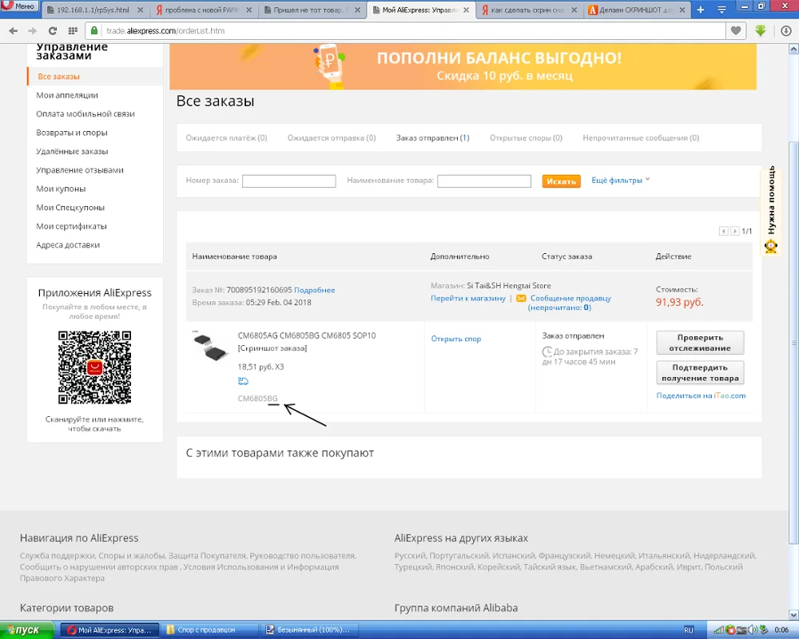Click the blue delivery truck icon
Image resolution: width=799 pixels, height=639 pixels.
[243, 381]
